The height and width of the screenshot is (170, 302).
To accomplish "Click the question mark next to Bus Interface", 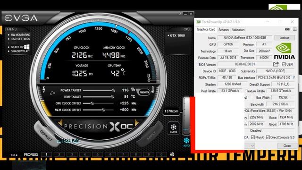I will coord(294,77).
